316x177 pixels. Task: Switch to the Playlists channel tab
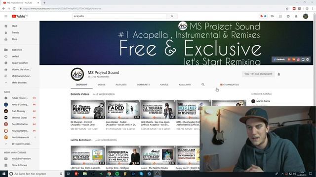tap(121, 85)
